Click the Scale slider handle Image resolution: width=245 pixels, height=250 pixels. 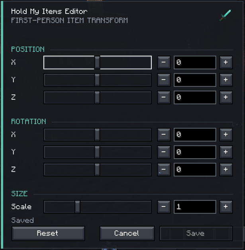[77, 207]
